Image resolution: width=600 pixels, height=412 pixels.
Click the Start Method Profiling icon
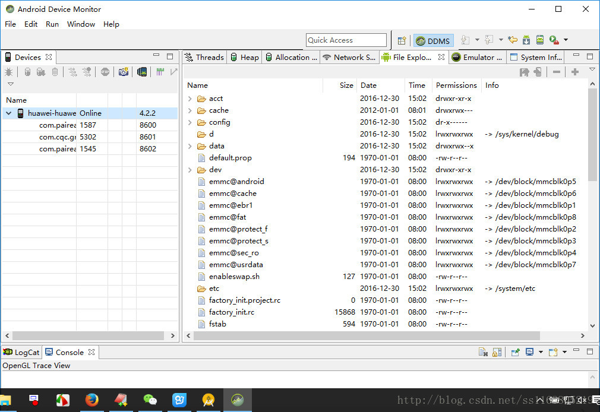tap(87, 72)
